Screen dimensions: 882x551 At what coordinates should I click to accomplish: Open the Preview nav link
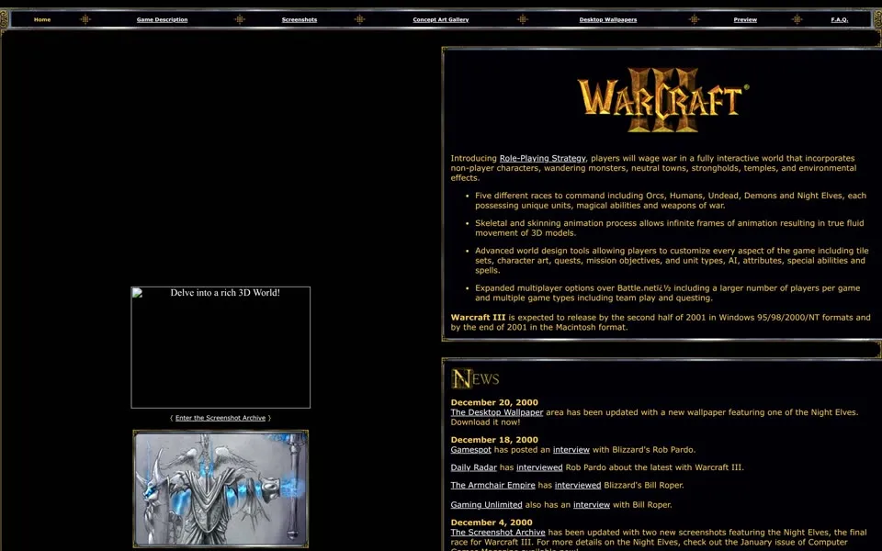point(745,19)
